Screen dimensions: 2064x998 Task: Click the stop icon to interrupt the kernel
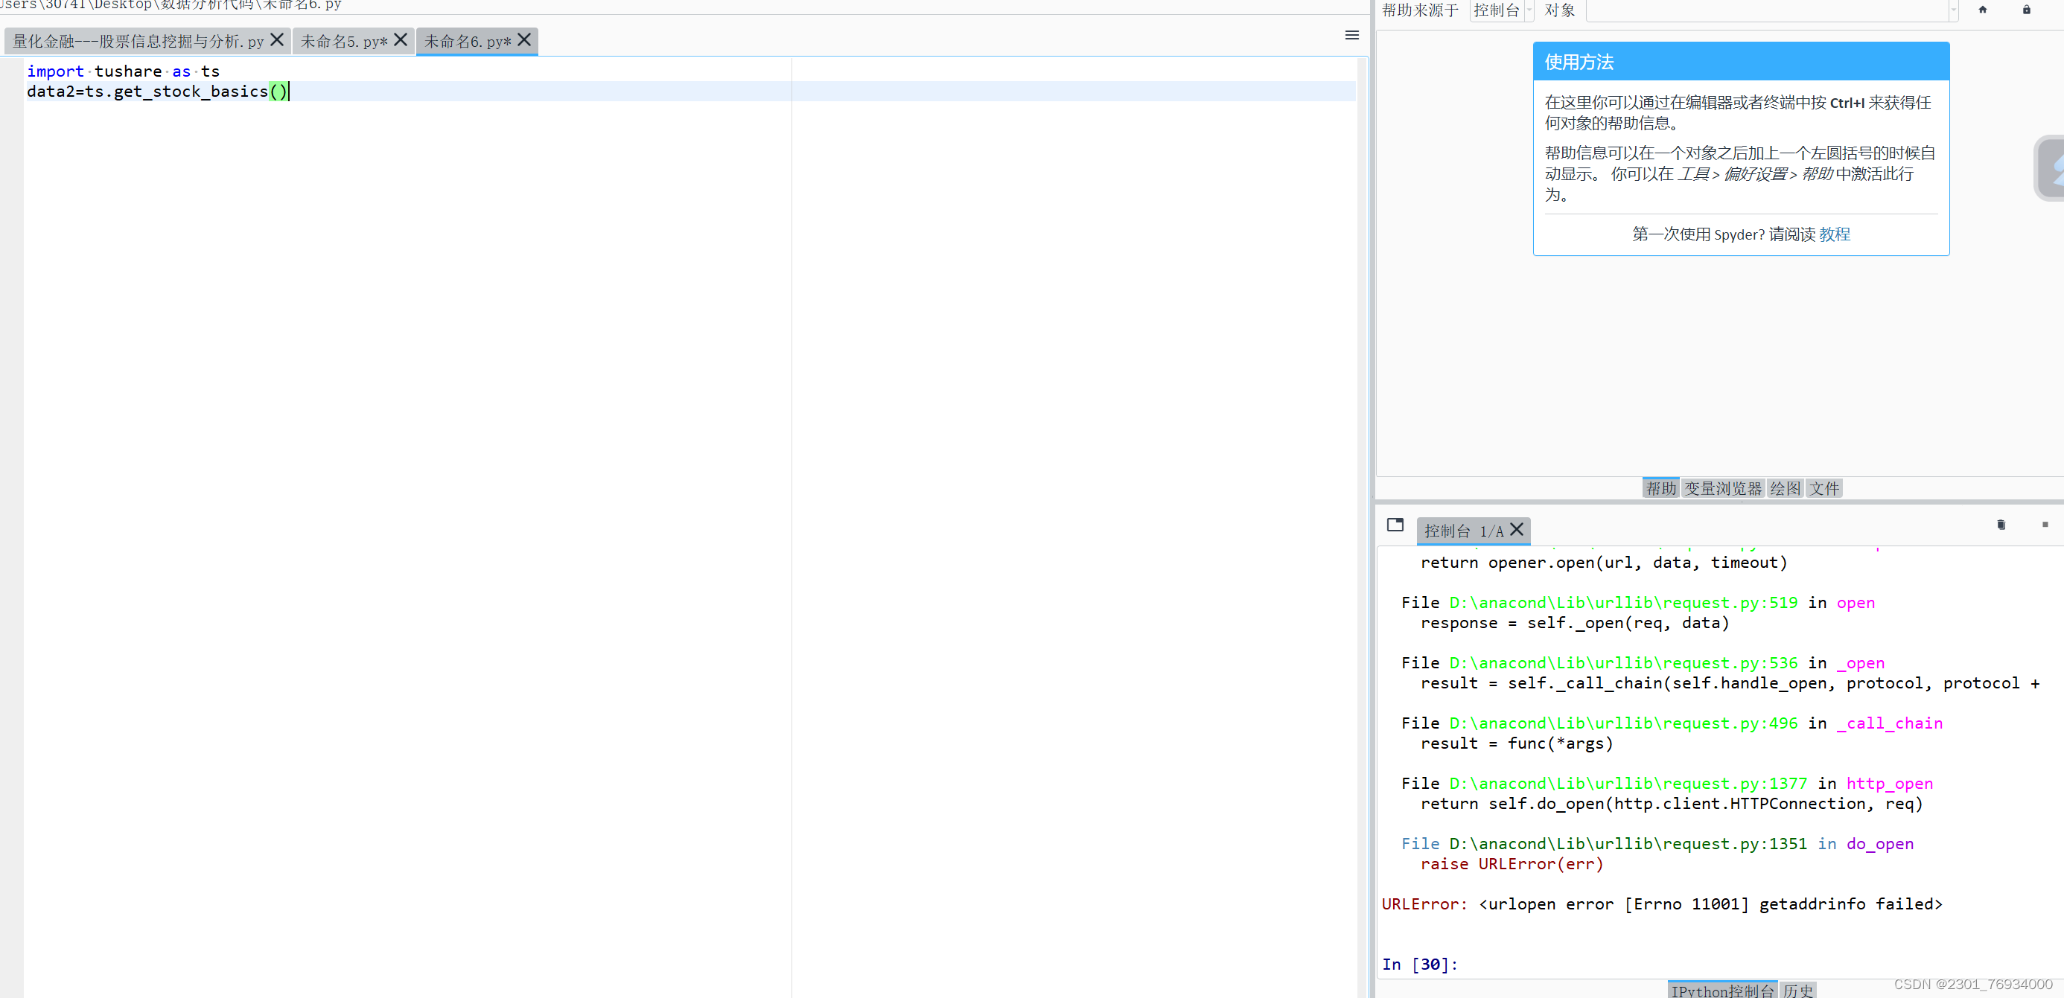pos(2045,525)
